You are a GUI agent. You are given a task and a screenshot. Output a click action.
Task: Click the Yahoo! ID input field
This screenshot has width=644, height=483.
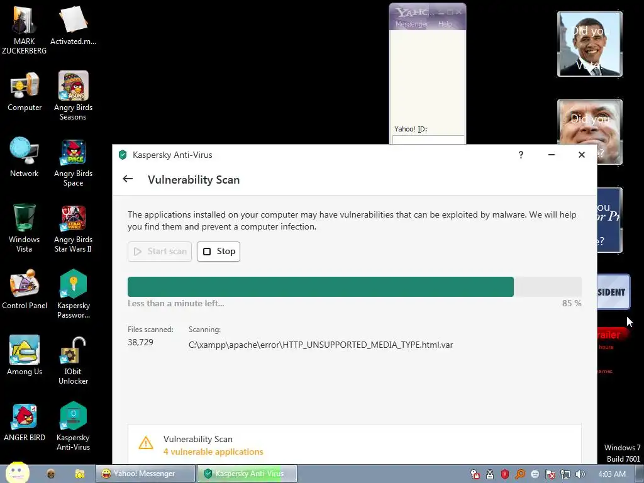(x=428, y=140)
